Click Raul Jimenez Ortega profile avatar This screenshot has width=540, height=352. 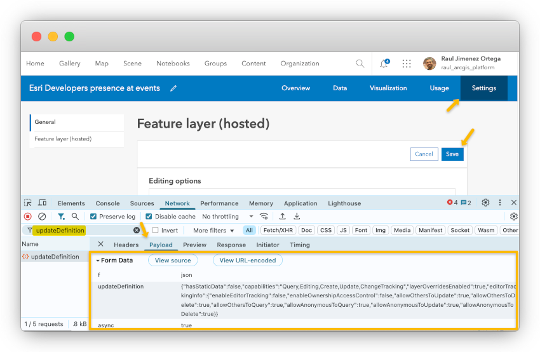pyautogui.click(x=429, y=64)
